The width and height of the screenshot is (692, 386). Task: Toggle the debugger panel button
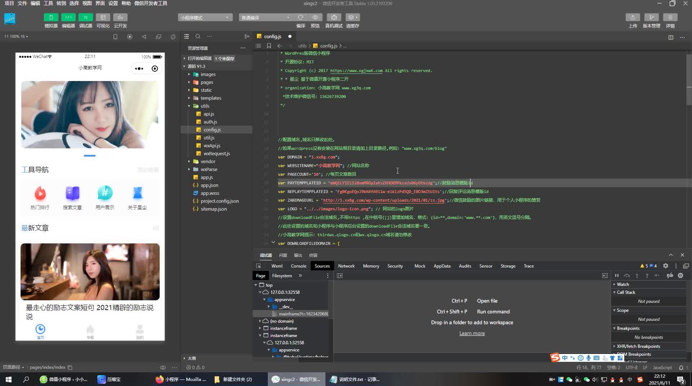(x=85, y=17)
